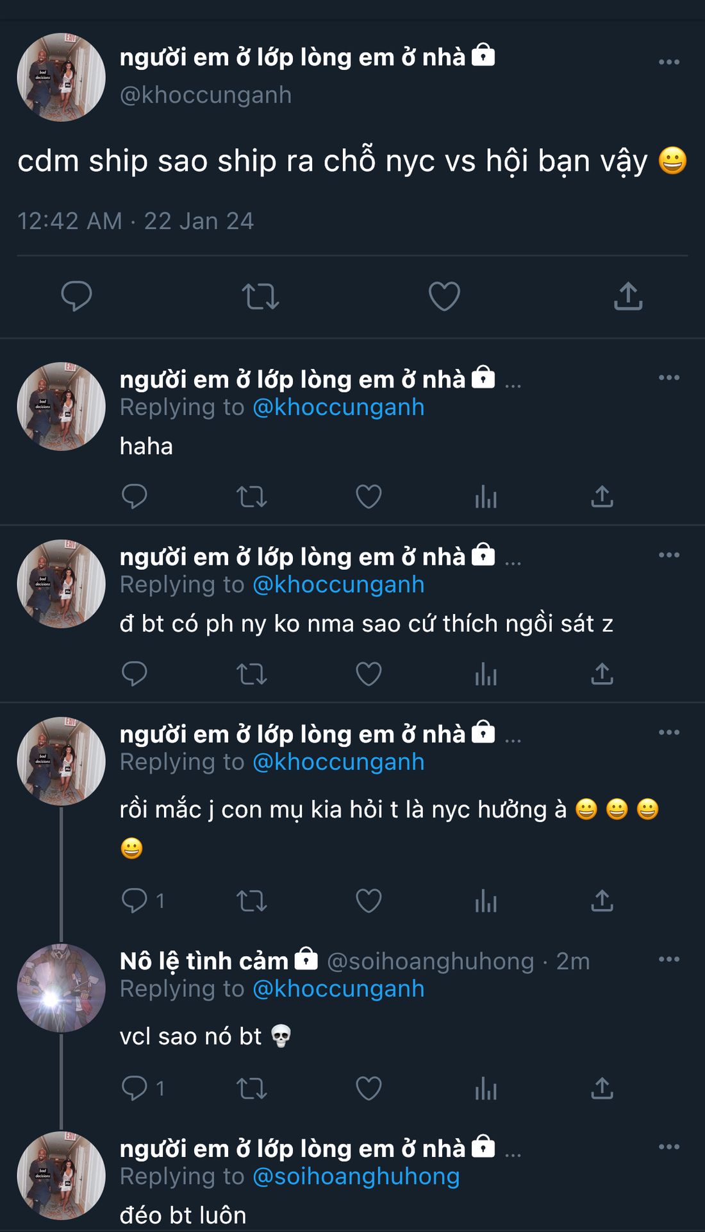View analytics of the "haha" reply
This screenshot has width=705, height=1232.
click(486, 497)
